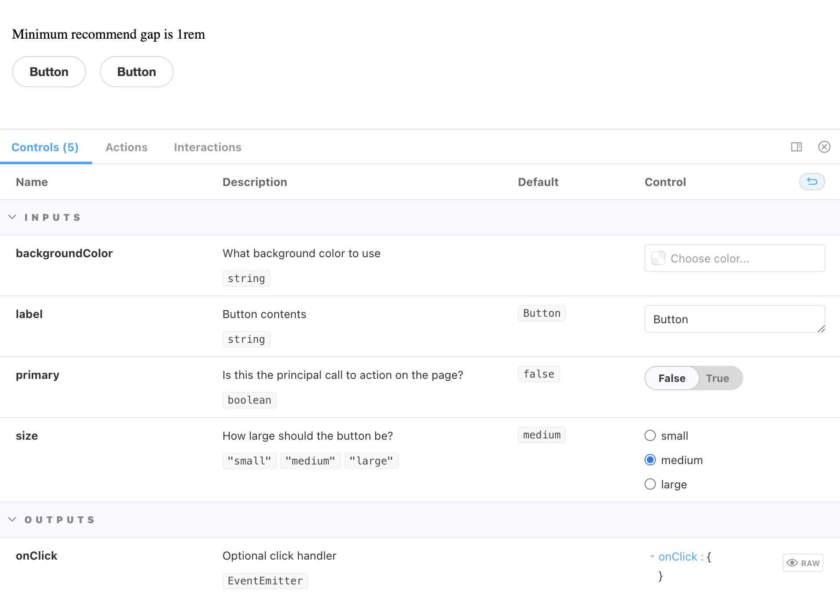The width and height of the screenshot is (840, 597).
Task: Click the string type tag under label
Action: point(246,339)
